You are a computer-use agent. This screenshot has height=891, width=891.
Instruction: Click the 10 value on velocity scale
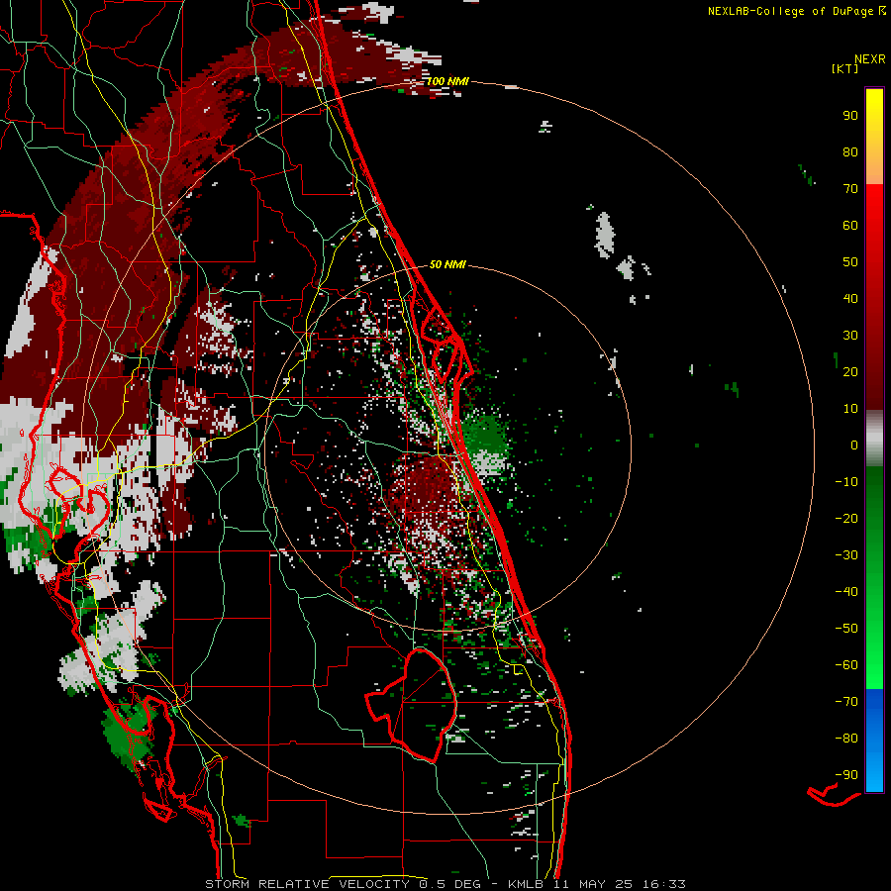850,409
